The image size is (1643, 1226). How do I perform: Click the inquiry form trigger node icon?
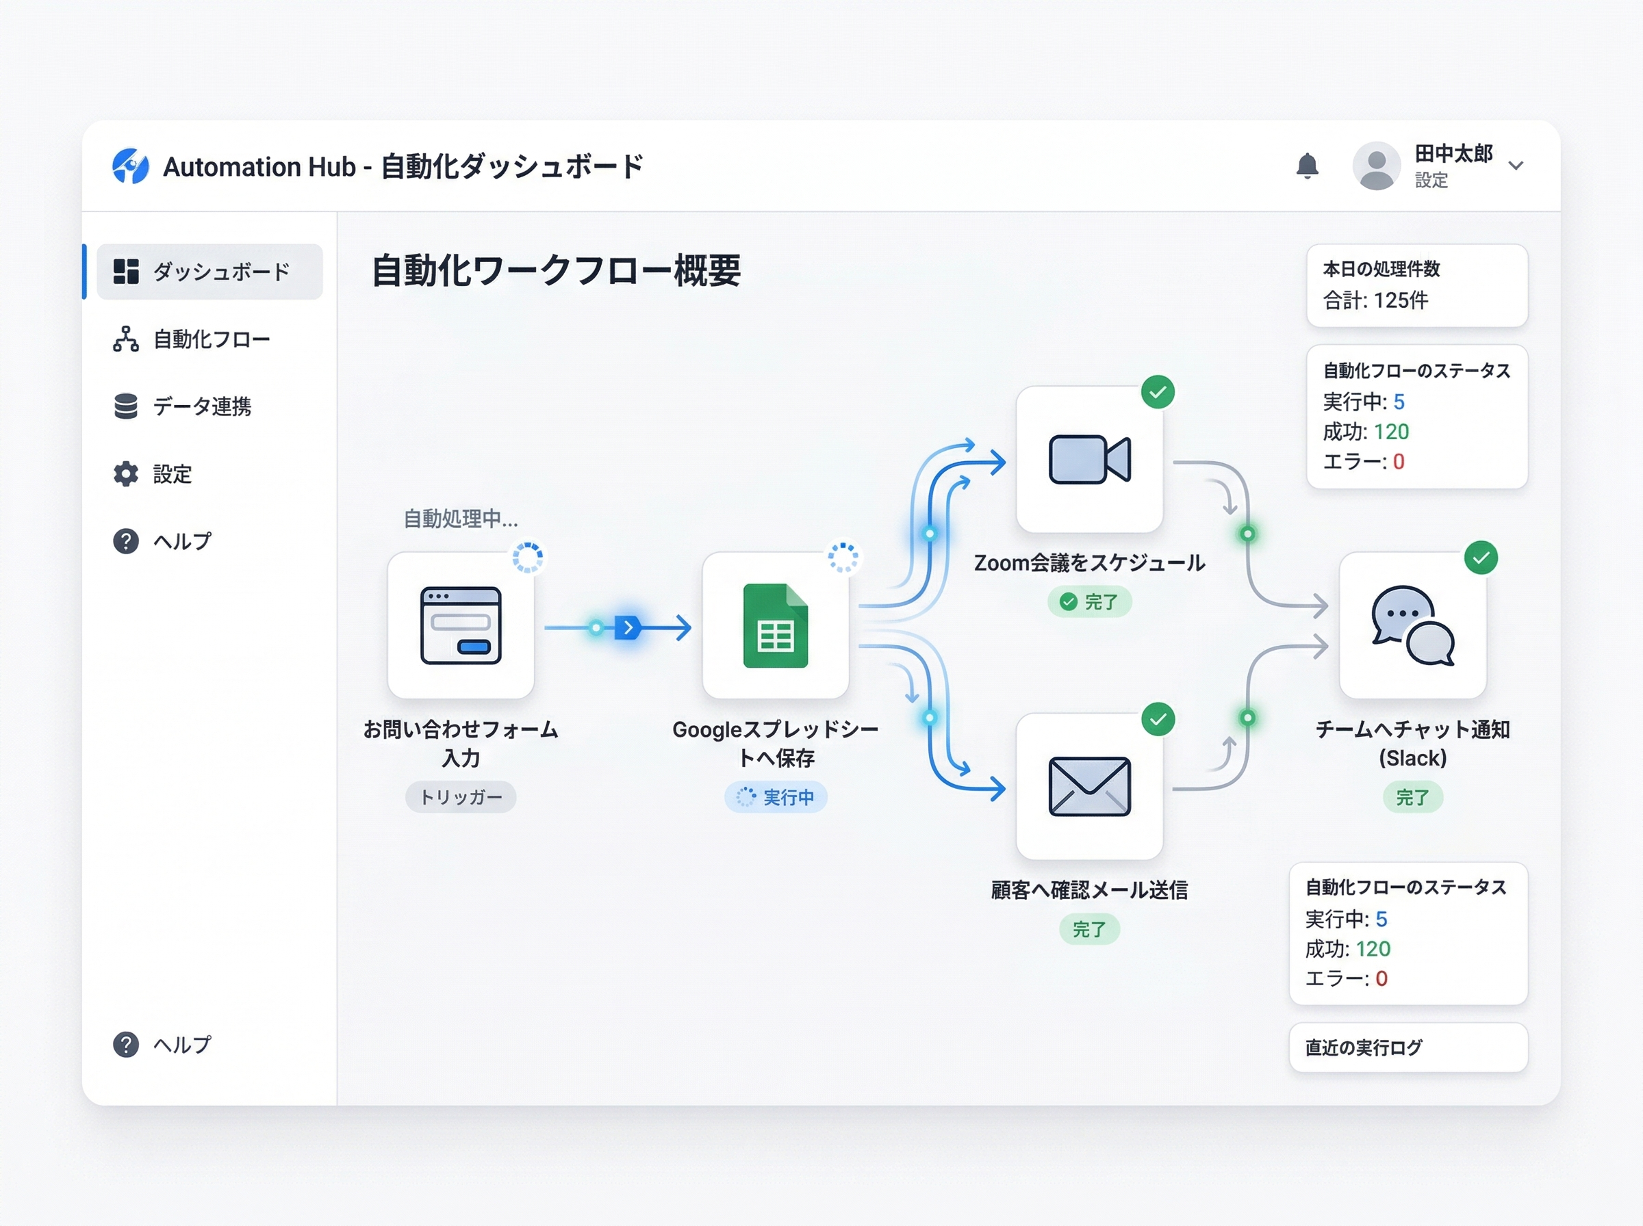[460, 625]
